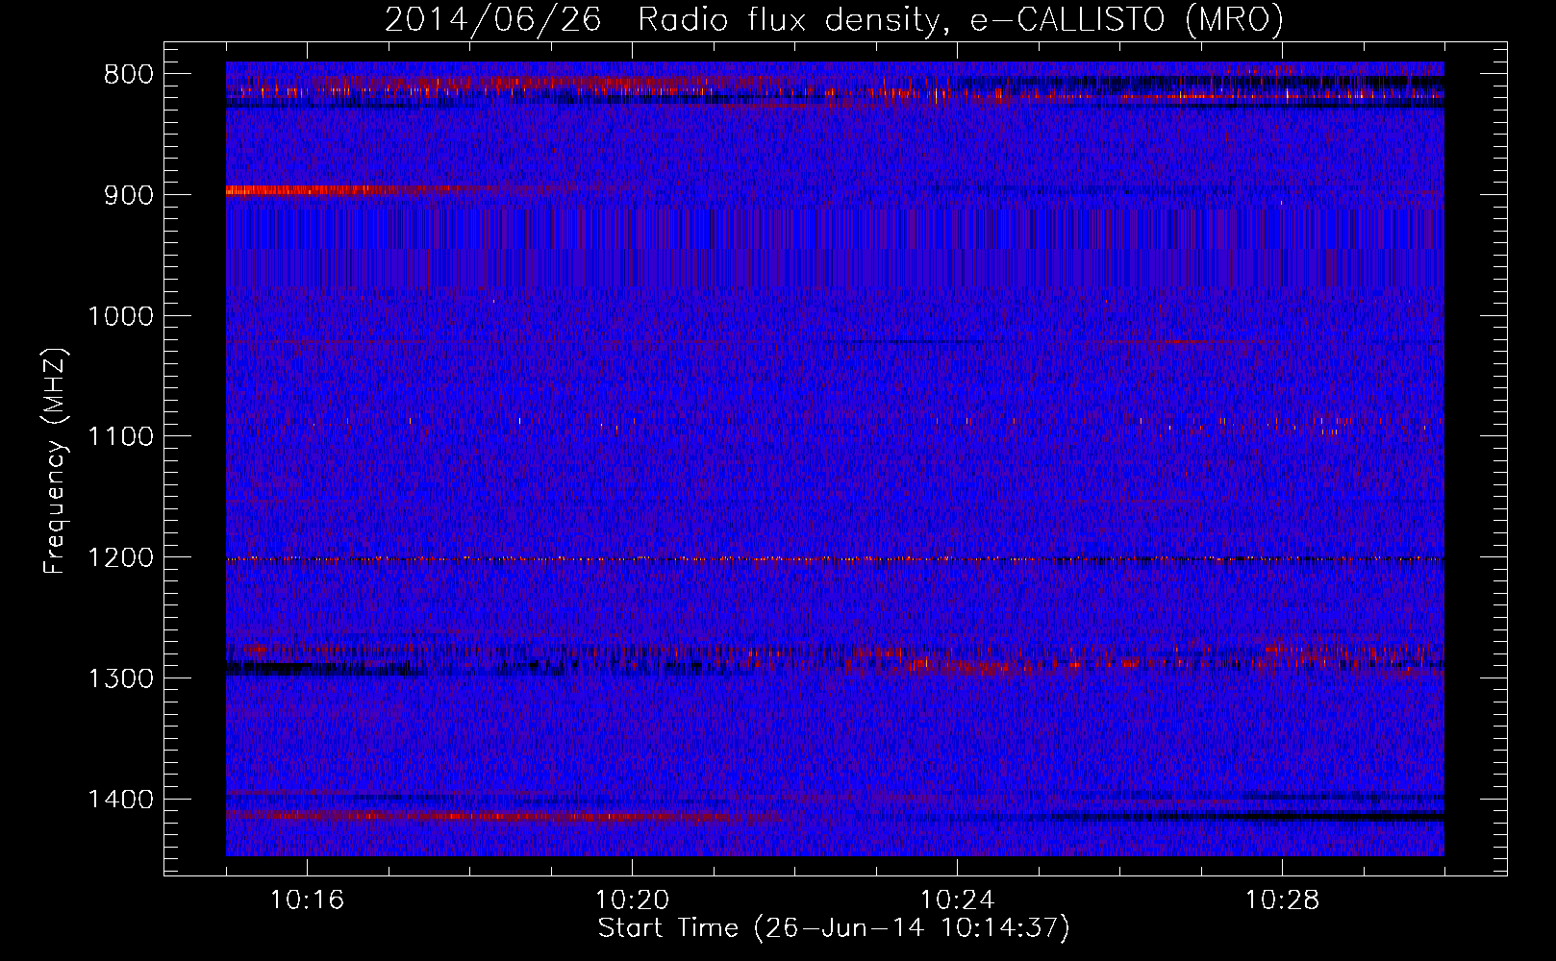Screen dimensions: 1556x961
Task: Click the Start Time axis caption
Action: 834,928
